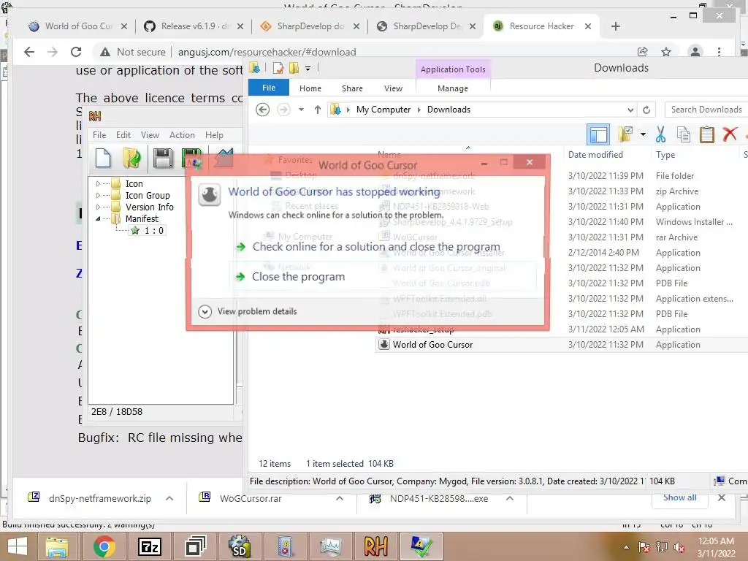The height and width of the screenshot is (561, 748).
Task: Reload the Chrome page
Action: coord(76,52)
